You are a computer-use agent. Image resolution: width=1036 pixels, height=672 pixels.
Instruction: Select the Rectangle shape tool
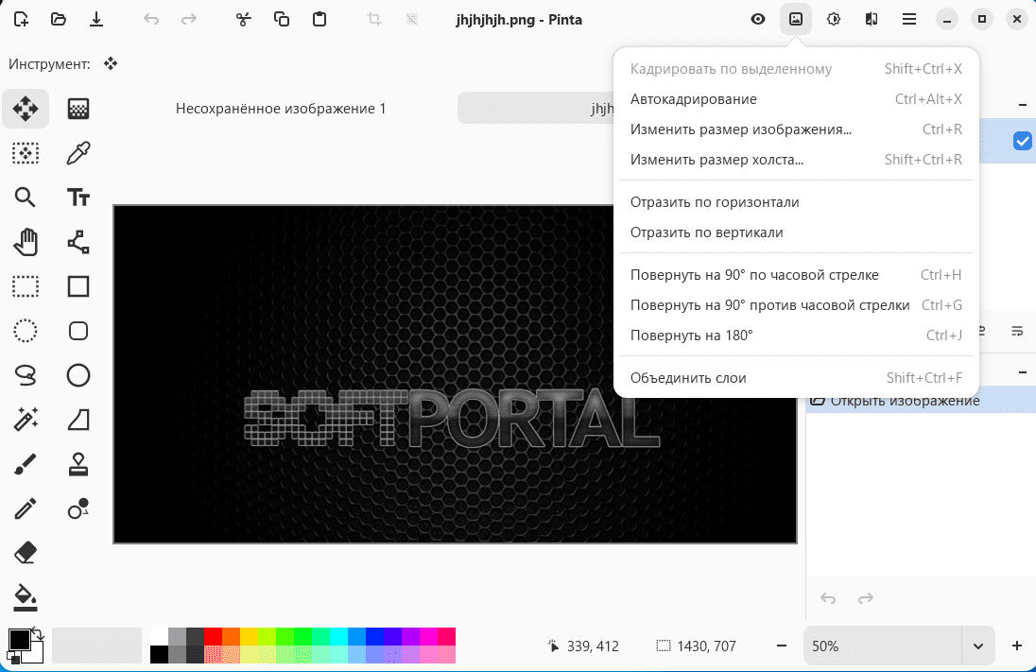(78, 286)
